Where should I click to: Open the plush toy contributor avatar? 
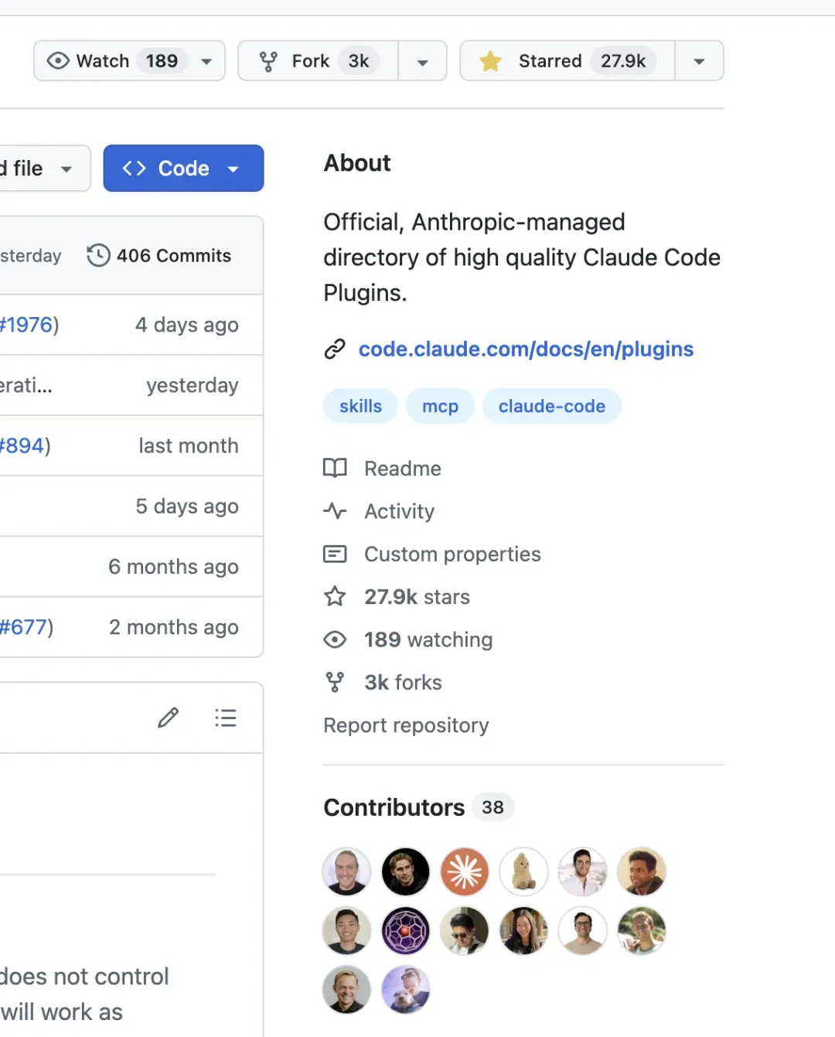pos(523,872)
